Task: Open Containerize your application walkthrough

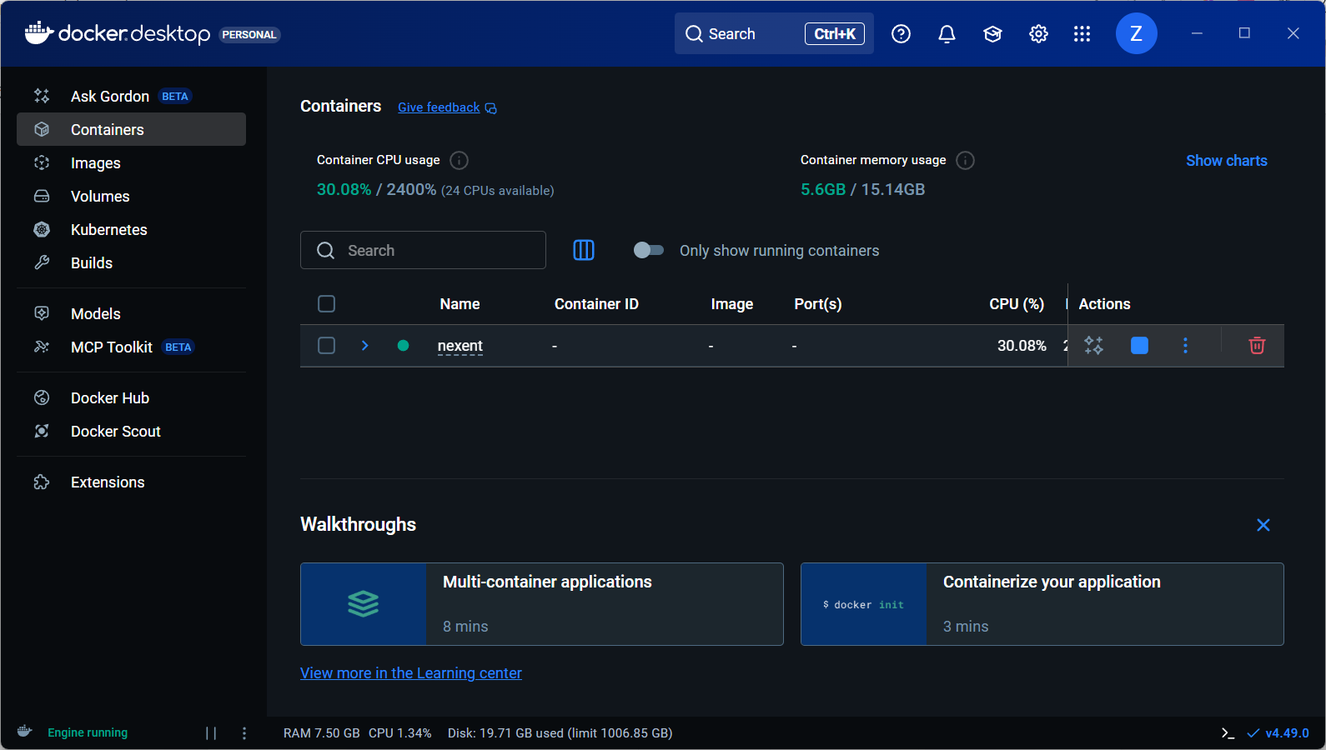Action: pyautogui.click(x=1042, y=604)
